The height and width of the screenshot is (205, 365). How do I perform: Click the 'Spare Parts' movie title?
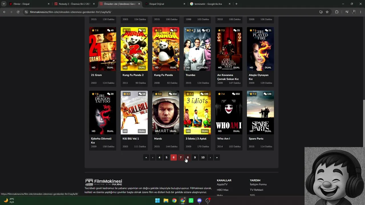coord(256,139)
